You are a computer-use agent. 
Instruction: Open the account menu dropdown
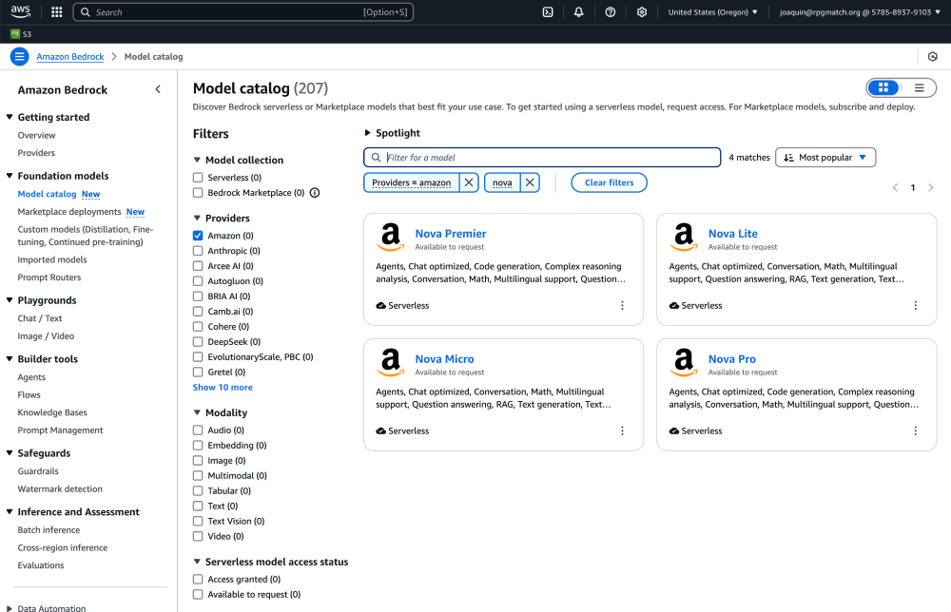[860, 12]
